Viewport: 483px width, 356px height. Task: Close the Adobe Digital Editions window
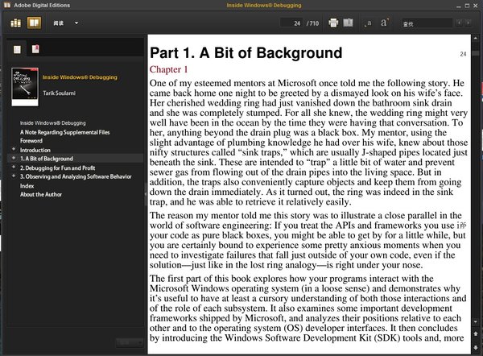[x=476, y=6]
